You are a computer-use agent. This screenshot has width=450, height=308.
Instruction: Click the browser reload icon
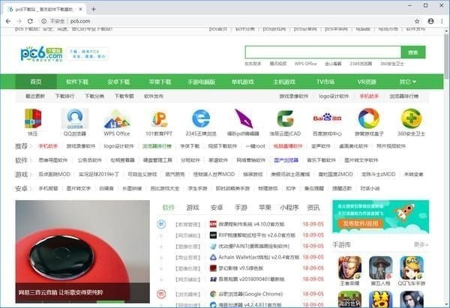(39, 21)
